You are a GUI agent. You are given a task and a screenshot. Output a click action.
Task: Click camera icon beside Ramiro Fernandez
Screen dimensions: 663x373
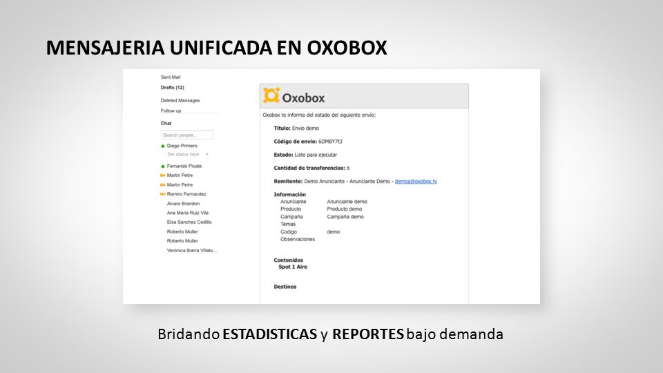pos(162,194)
